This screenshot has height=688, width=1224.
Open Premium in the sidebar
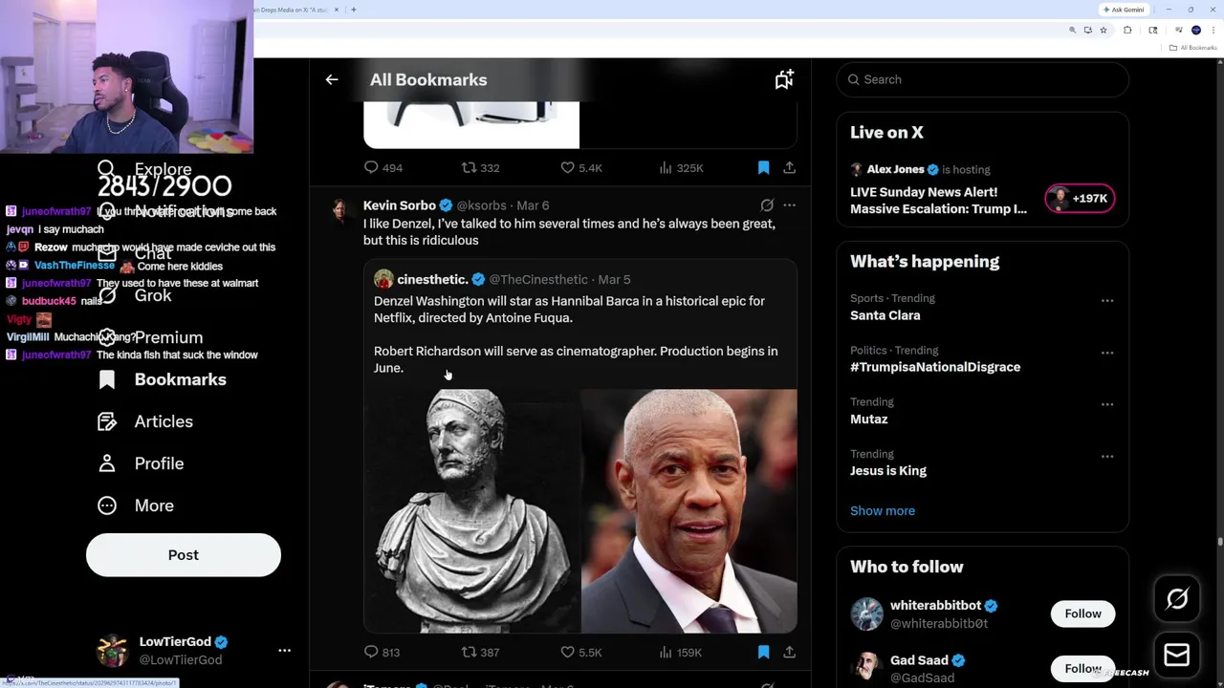tap(151, 337)
